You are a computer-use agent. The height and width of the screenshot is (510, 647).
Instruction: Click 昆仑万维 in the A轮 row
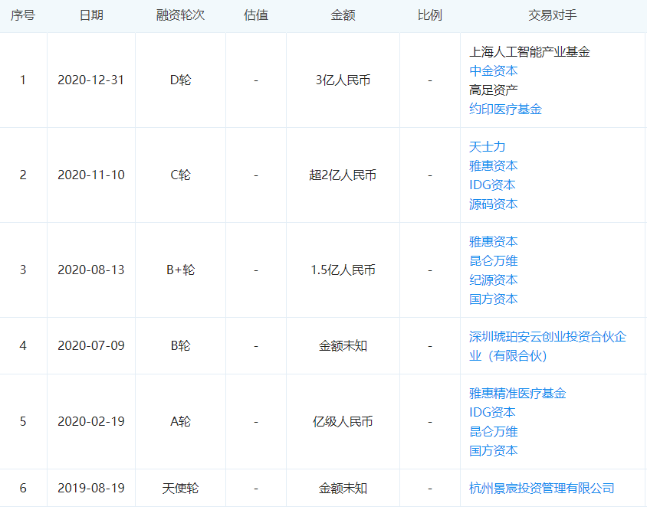click(x=493, y=431)
